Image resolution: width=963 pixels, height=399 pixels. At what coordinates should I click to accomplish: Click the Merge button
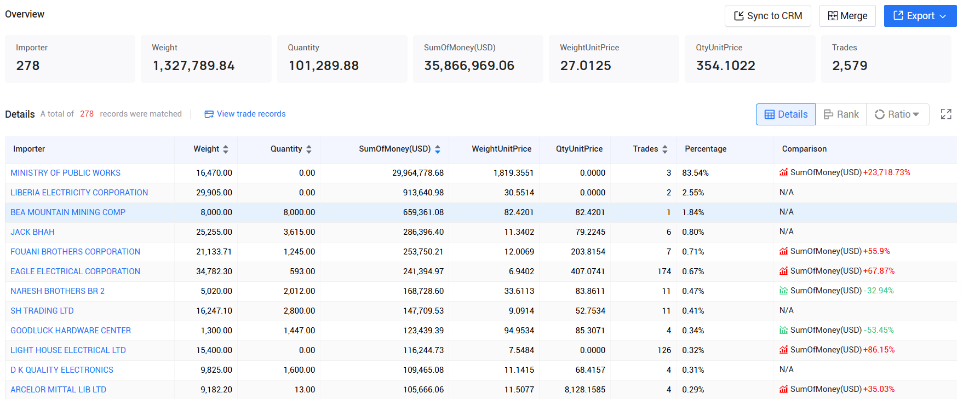pyautogui.click(x=847, y=16)
